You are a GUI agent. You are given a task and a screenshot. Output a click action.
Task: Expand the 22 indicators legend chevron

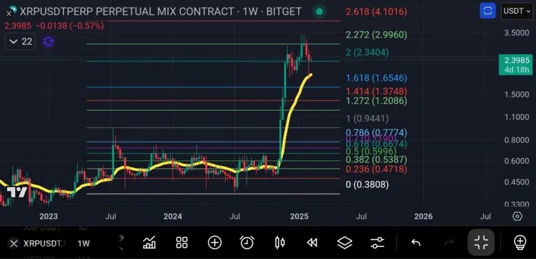tap(14, 42)
